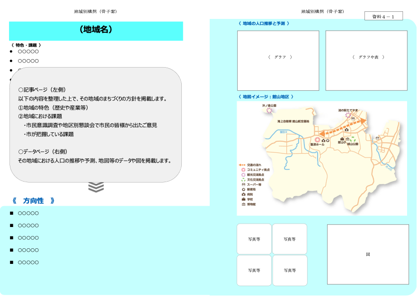Select the 〈グラフや表〉 placeholder box
This screenshot has height=297, width=417.
point(366,61)
